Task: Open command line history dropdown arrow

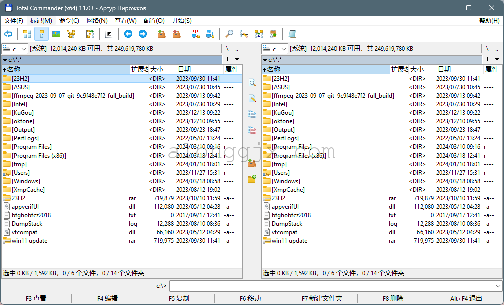Action: [x=498, y=286]
